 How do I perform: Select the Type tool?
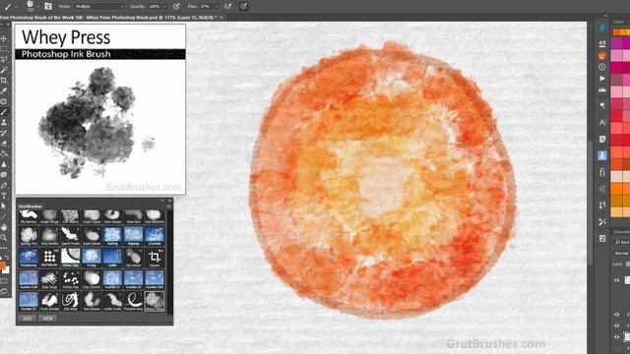4,196
